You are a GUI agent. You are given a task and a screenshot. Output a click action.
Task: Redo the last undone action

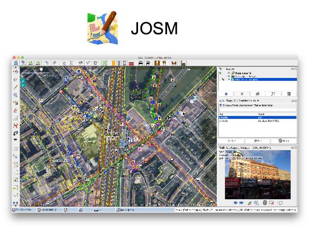point(55,63)
